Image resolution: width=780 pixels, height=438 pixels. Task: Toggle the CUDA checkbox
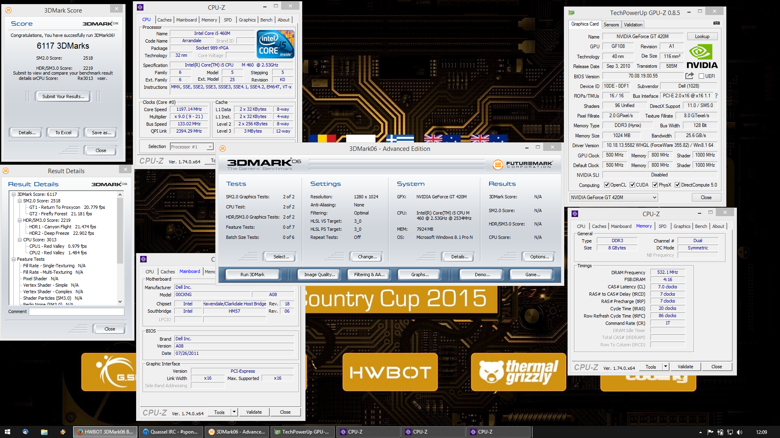632,185
